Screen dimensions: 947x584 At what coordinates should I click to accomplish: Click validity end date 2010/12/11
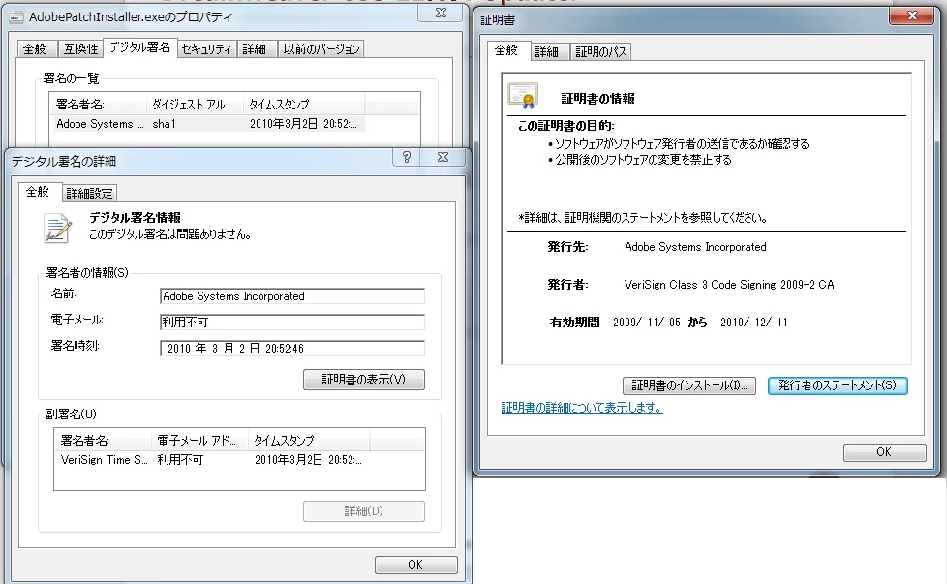(753, 323)
